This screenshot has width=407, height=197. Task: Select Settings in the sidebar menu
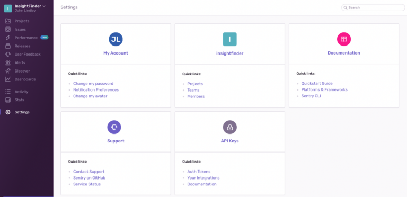pos(22,112)
